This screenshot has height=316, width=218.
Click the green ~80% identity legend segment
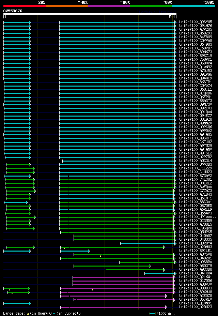151,6
